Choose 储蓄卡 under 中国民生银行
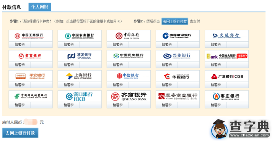 click(118, 65)
